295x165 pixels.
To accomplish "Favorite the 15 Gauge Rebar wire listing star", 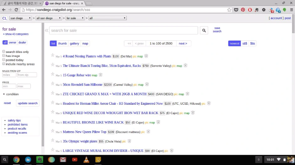I will [53, 74].
